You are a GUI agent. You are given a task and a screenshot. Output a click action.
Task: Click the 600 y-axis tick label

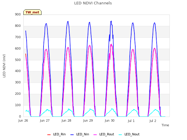pyautogui.click(x=18, y=48)
